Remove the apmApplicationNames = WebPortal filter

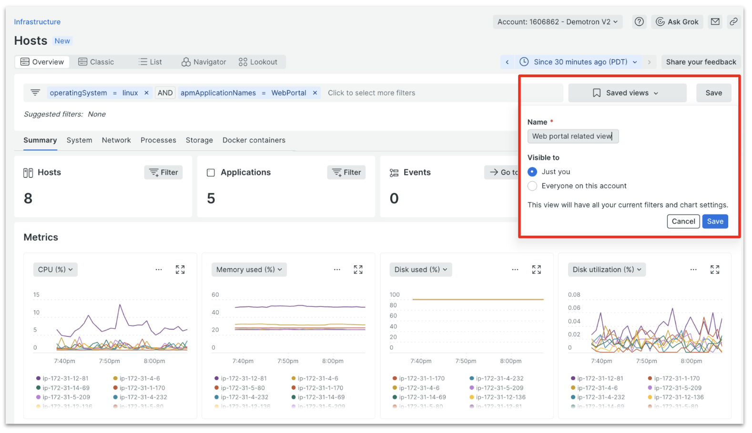(315, 93)
